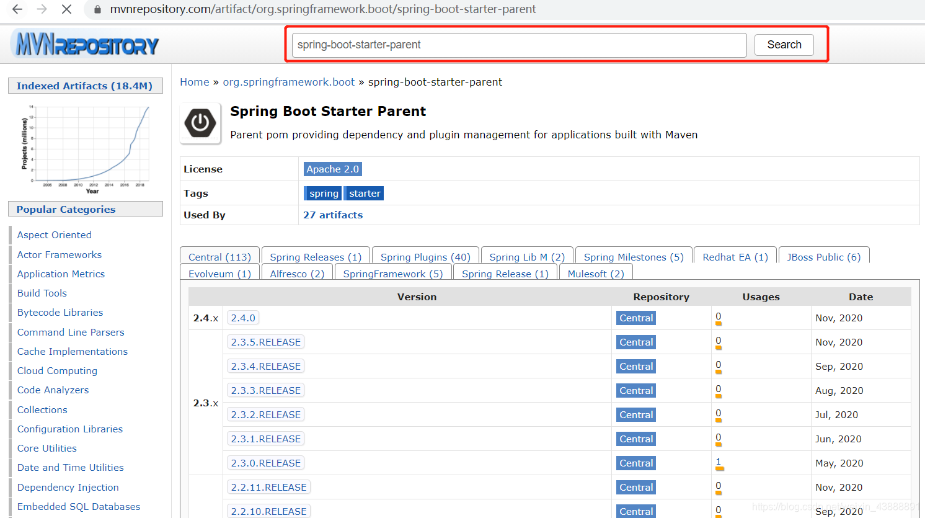View the Indexed Artifacts growth chart
The height and width of the screenshot is (518, 925).
(x=86, y=150)
